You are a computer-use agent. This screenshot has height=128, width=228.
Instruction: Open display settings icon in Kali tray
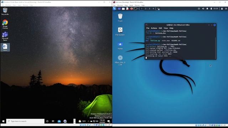pyautogui.click(x=199, y=9)
